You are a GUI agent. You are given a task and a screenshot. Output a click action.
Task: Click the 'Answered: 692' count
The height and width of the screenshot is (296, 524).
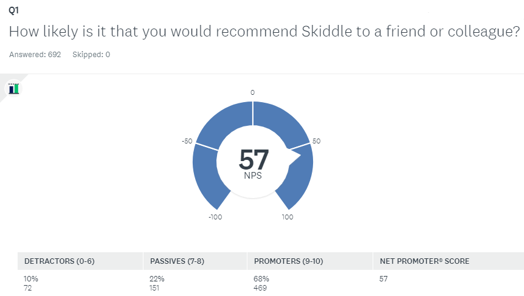tap(35, 55)
